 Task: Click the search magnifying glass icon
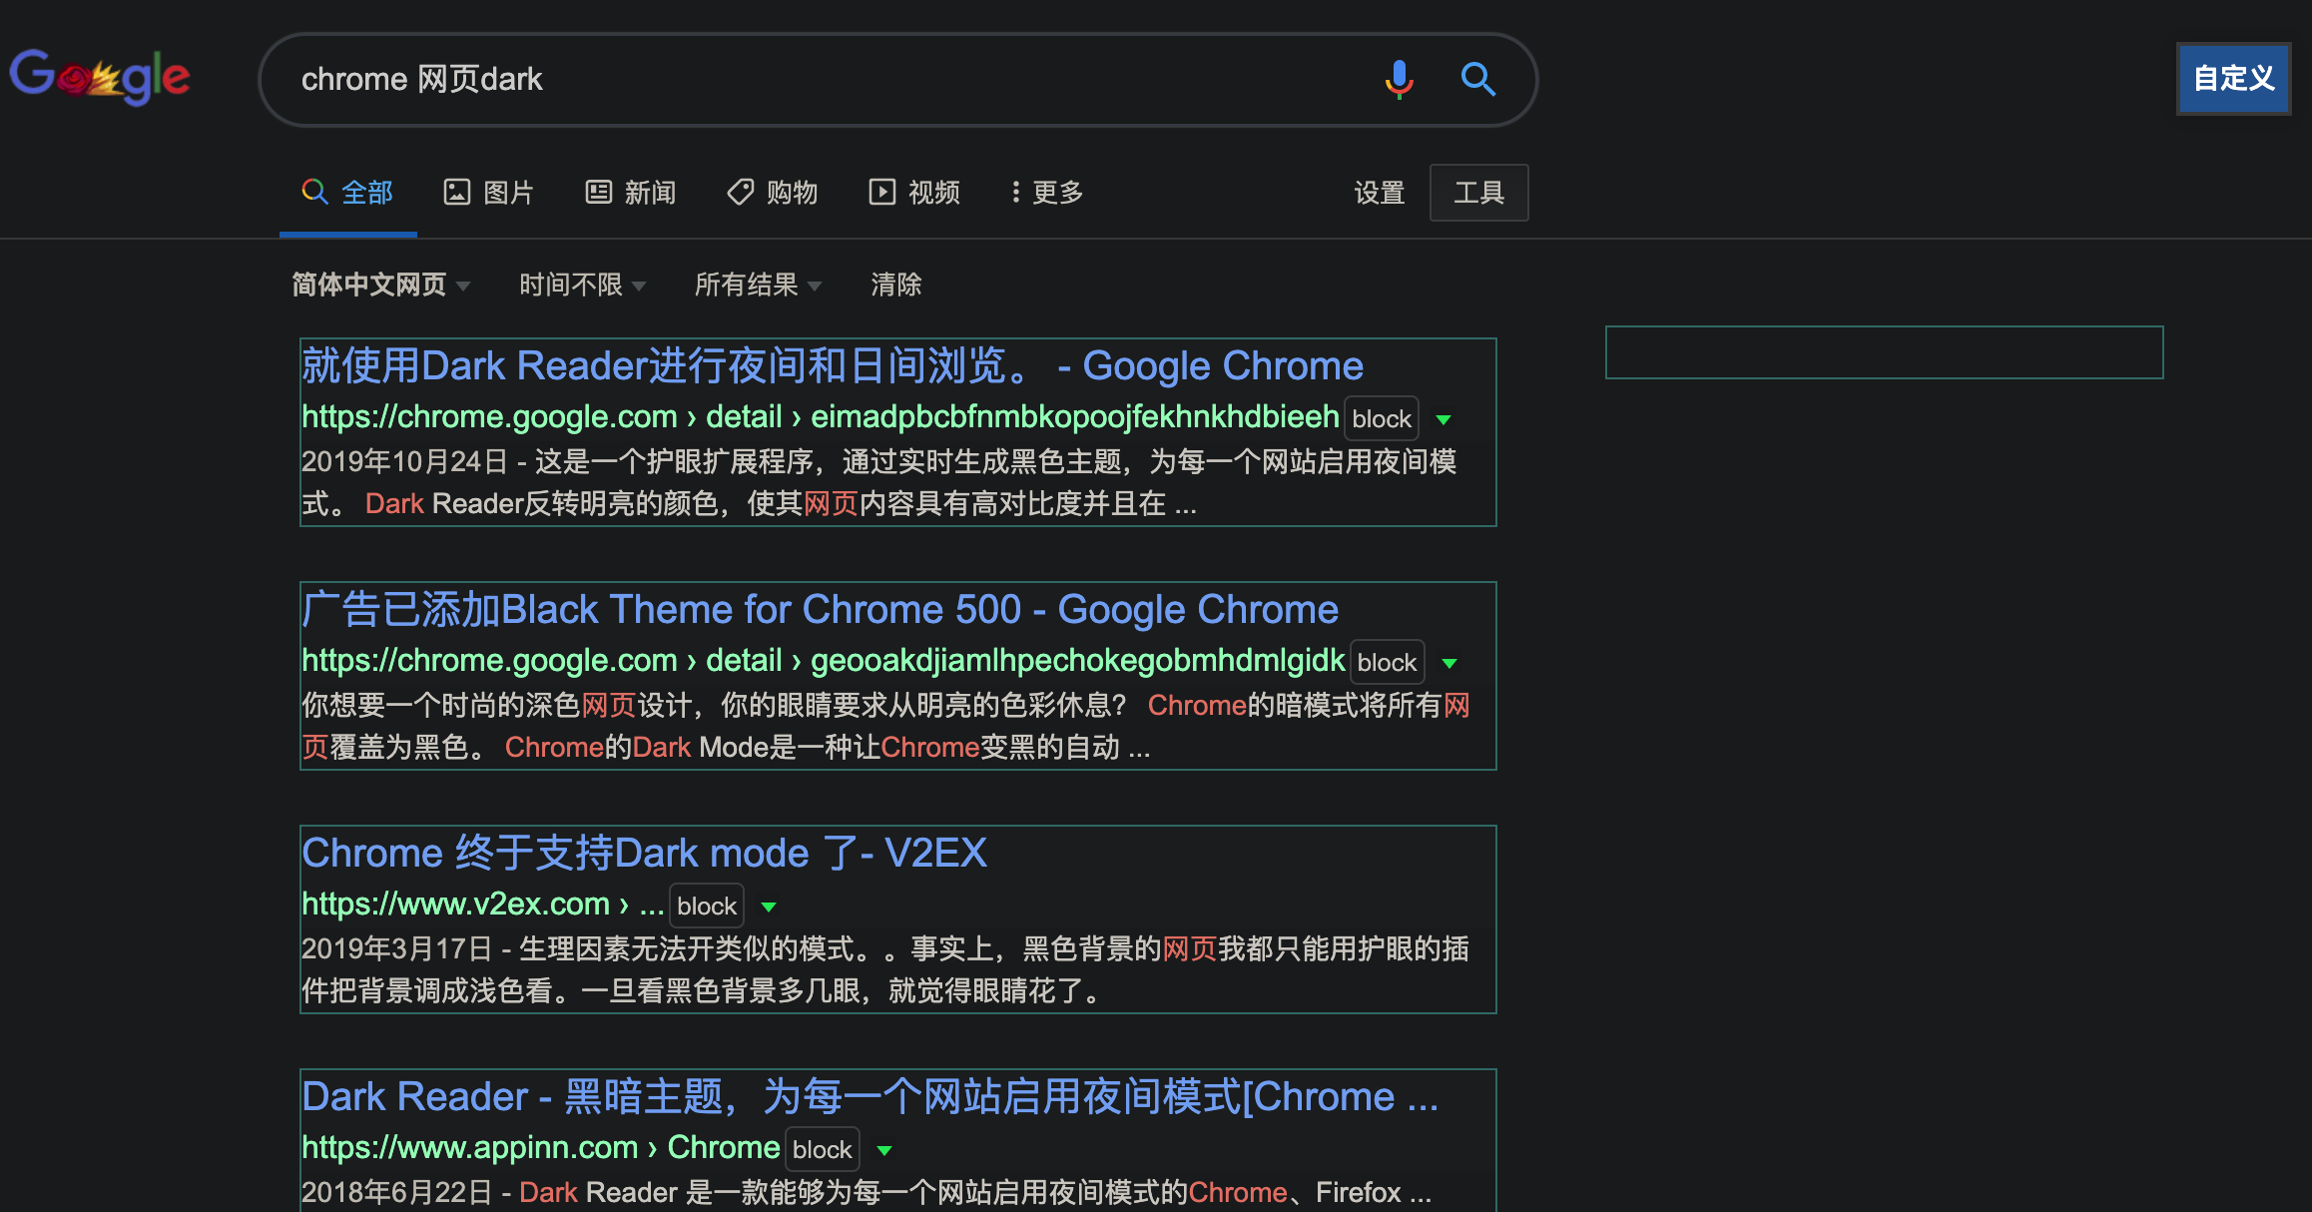pyautogui.click(x=1478, y=80)
